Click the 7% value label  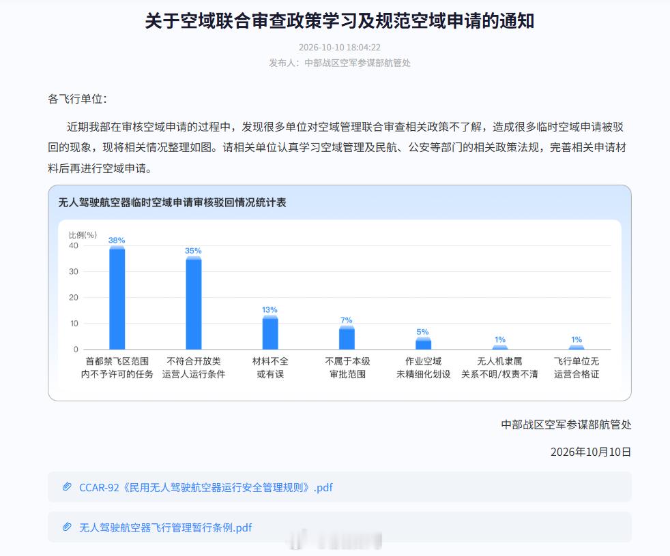[347, 320]
